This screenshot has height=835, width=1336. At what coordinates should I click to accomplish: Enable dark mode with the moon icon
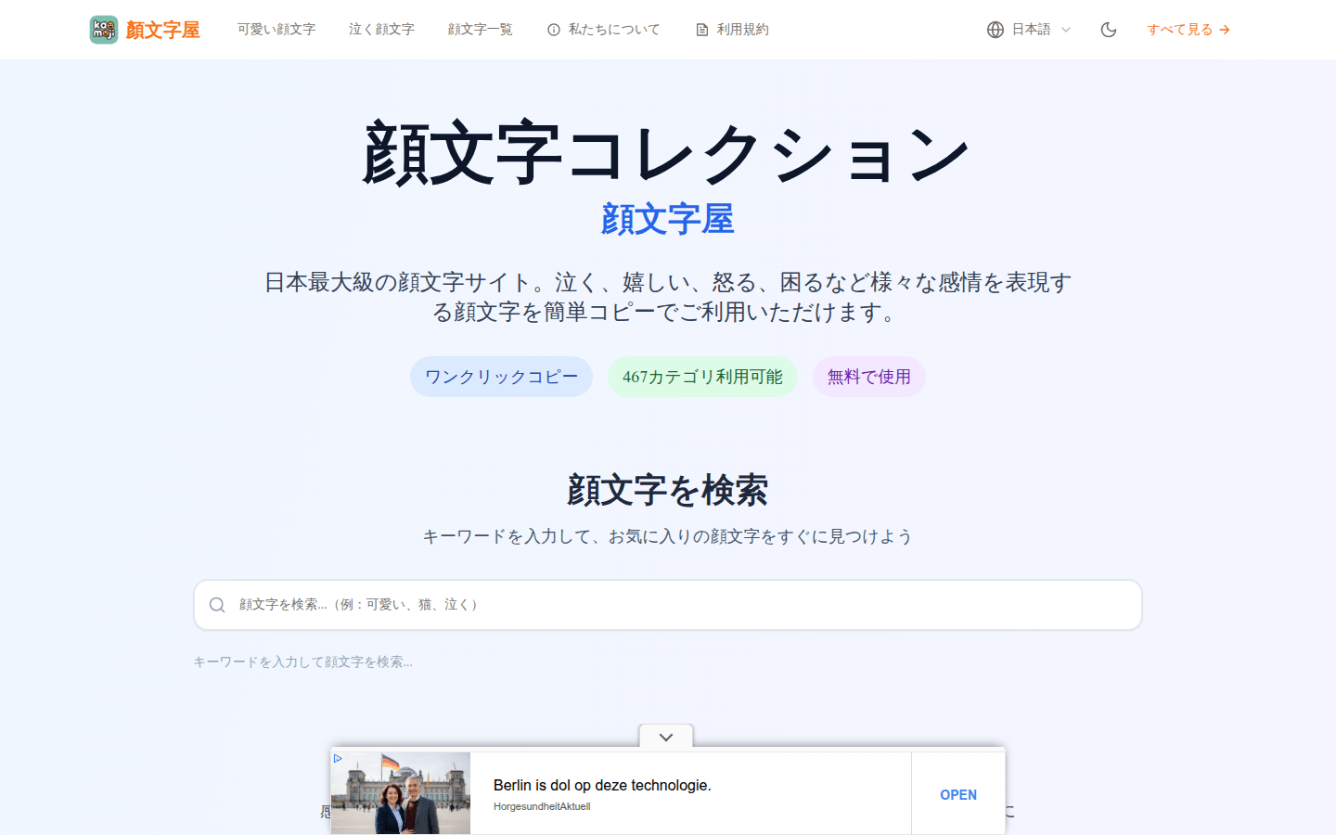coord(1108,29)
